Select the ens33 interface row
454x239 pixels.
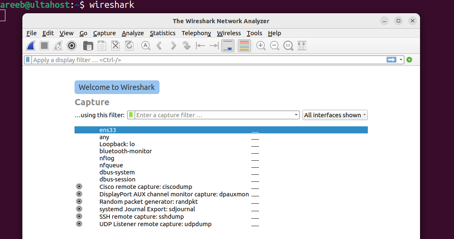click(x=221, y=130)
